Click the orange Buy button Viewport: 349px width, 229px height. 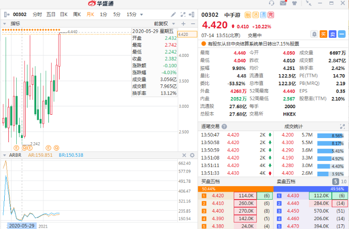tap(323, 34)
